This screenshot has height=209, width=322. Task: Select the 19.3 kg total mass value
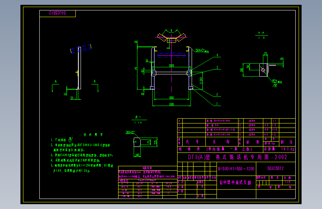tap(288, 149)
